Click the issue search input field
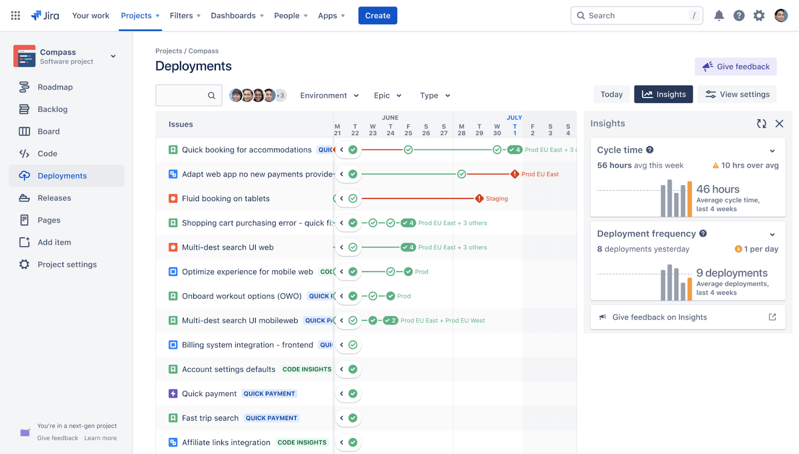Viewport: 799px width, 454px height. (x=188, y=95)
